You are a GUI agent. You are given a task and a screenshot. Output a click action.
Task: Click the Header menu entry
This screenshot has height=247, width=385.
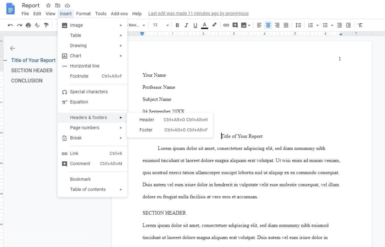pyautogui.click(x=147, y=120)
